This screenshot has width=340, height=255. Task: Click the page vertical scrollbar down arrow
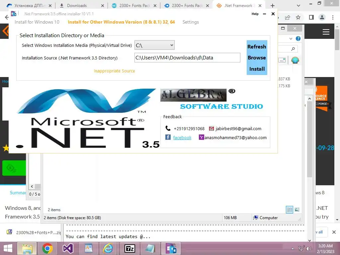tap(337, 220)
